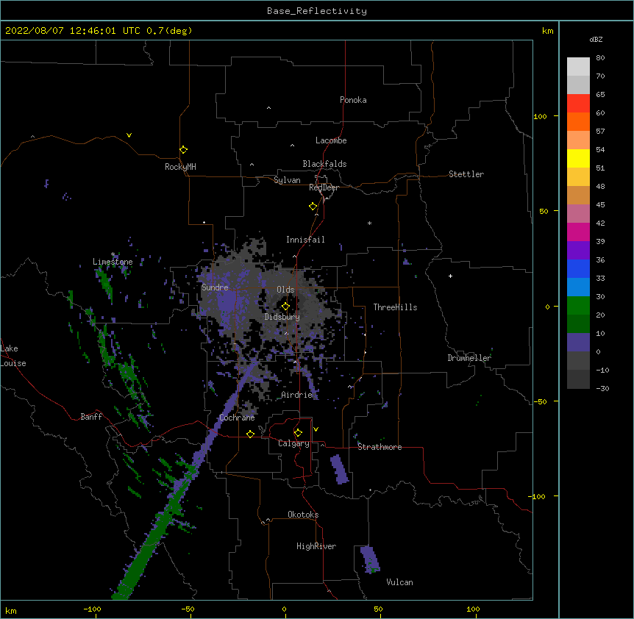Click the Base_Reflectivity title text

(x=317, y=11)
